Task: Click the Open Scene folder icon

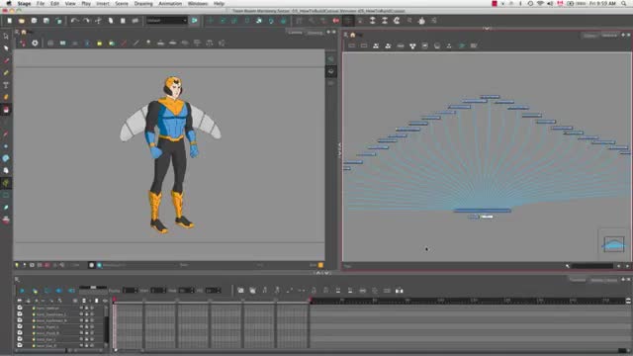Action: (x=22, y=20)
